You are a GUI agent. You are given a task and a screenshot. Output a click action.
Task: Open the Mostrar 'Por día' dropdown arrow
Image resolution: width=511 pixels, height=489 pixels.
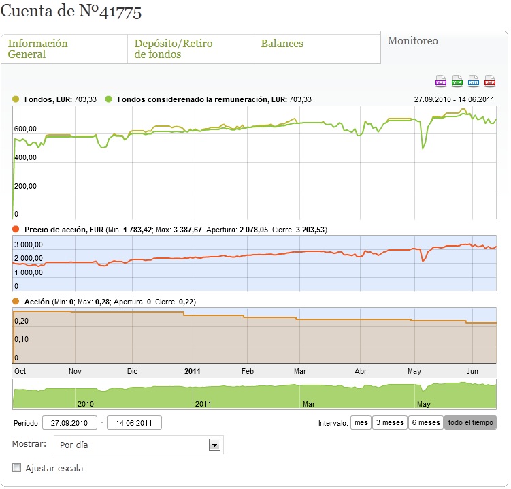(214, 445)
